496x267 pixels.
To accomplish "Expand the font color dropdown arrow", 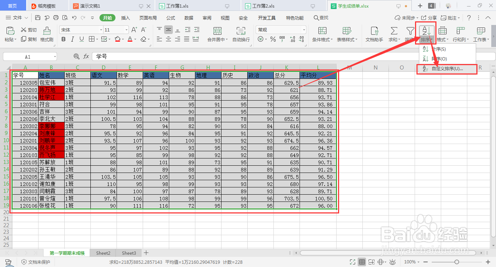I will pyautogui.click(x=135, y=39).
